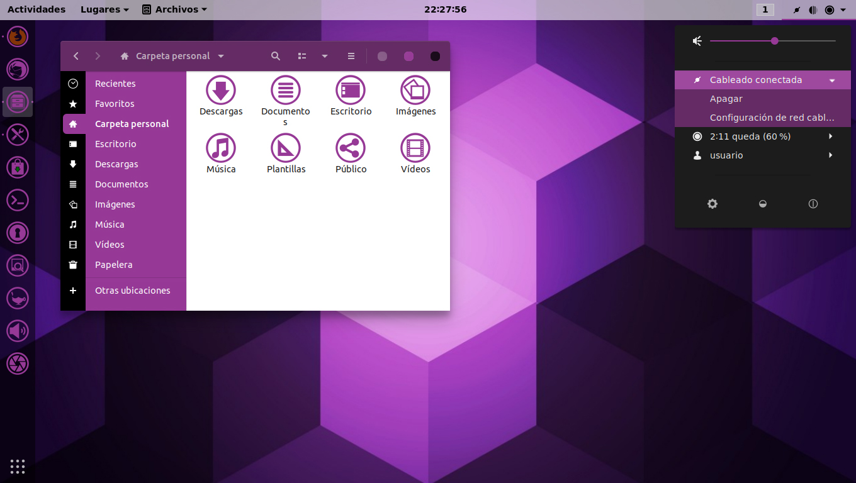Click the forward arrow in Files toolbar

tap(98, 56)
